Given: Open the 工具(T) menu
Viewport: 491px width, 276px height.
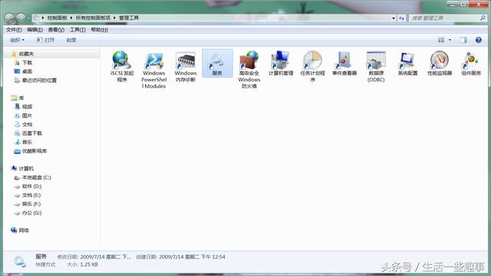Looking at the screenshot, I should pyautogui.click(x=77, y=30).
